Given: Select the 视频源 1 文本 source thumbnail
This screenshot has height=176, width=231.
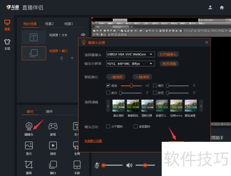Looking at the screenshot, I should click(x=34, y=37).
